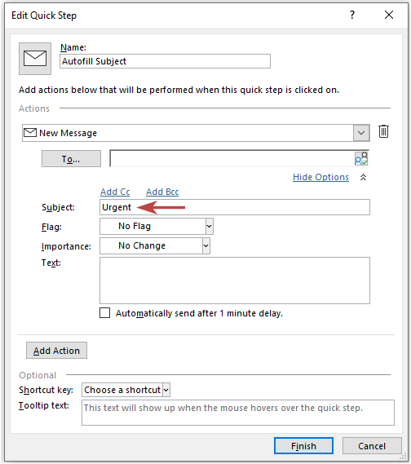Expand the New Message action dropdown
This screenshot has height=464, width=411.
pos(361,133)
